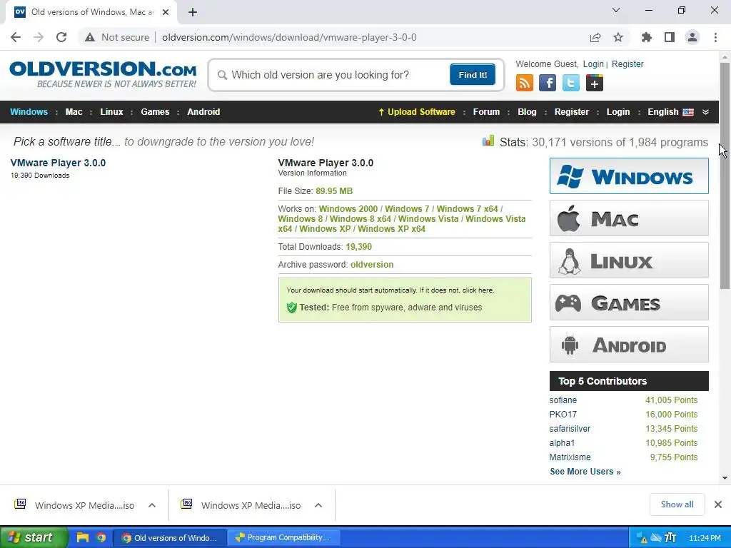Open the Twitter social icon
Screen dimensions: 731x548
click(570, 83)
